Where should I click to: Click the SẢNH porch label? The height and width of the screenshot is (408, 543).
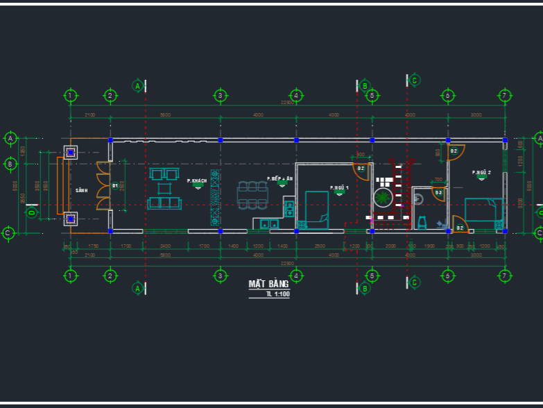pos(82,189)
